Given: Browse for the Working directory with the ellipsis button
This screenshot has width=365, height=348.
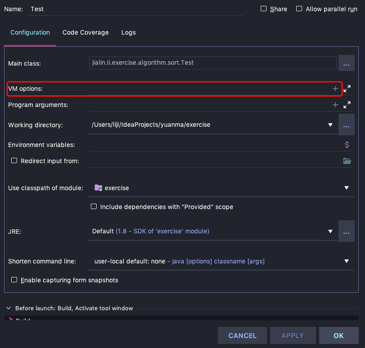Looking at the screenshot, I should (347, 125).
